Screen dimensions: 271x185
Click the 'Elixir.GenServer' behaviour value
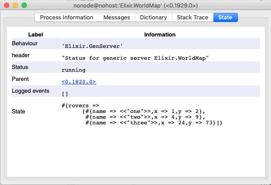92,46
